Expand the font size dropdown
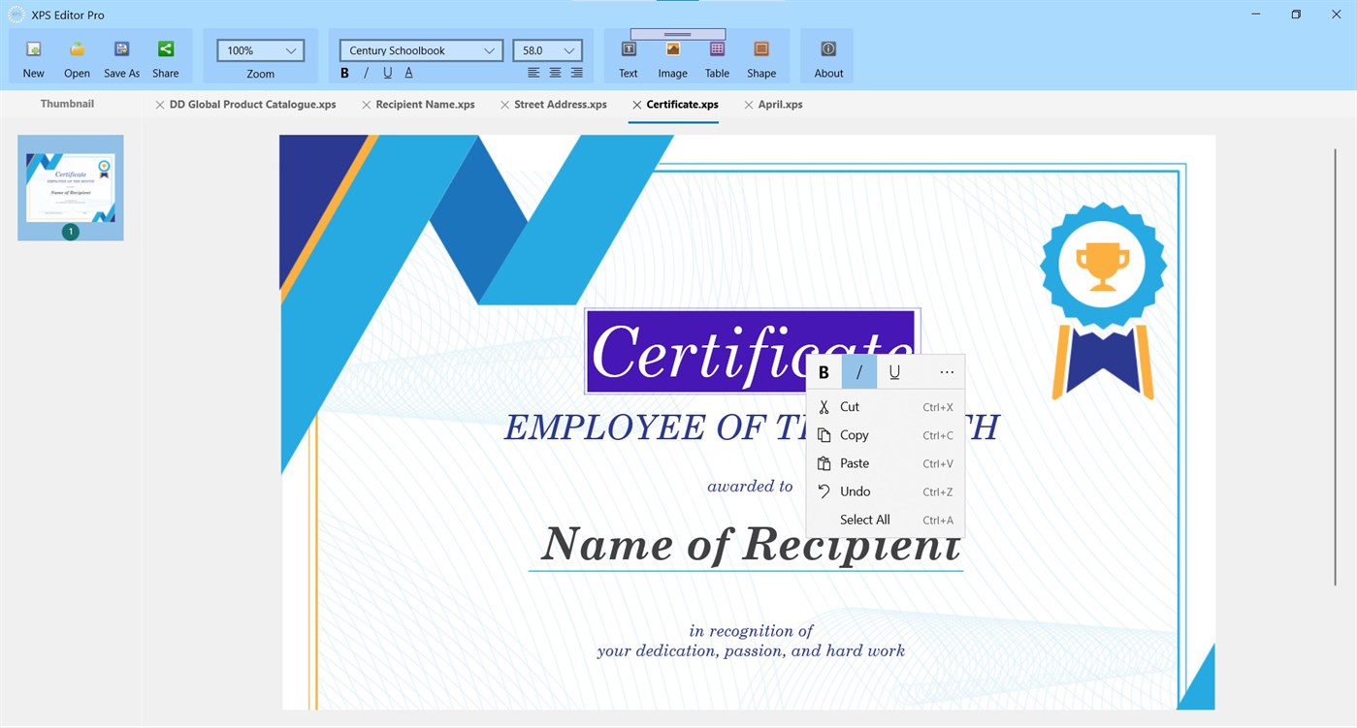 point(568,49)
